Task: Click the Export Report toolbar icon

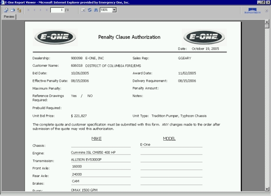Action: tap(6, 10)
